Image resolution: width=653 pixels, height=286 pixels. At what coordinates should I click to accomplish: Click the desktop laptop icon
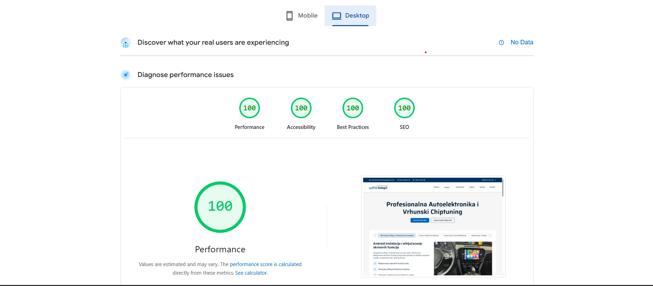tap(337, 16)
